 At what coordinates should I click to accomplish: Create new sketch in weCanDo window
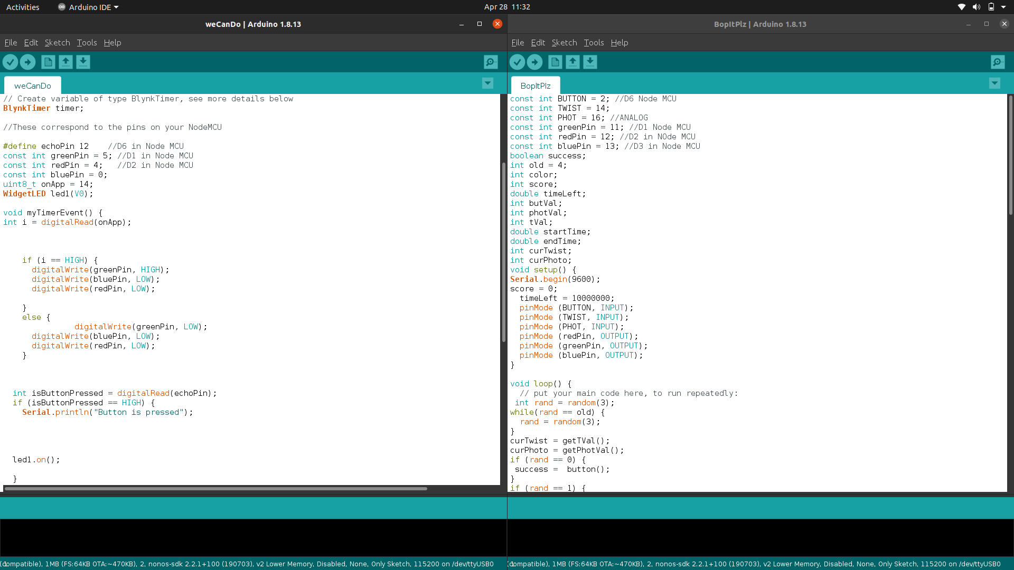(x=48, y=62)
